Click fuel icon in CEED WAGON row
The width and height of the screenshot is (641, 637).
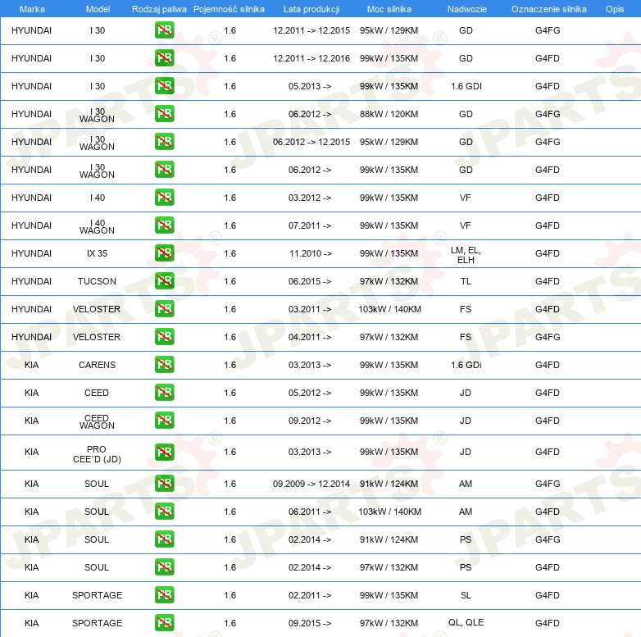(x=164, y=421)
